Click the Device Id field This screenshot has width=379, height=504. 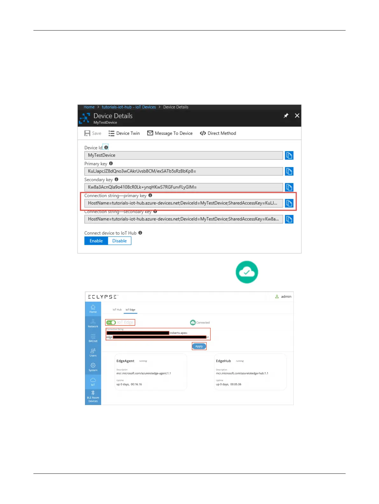(x=184, y=155)
